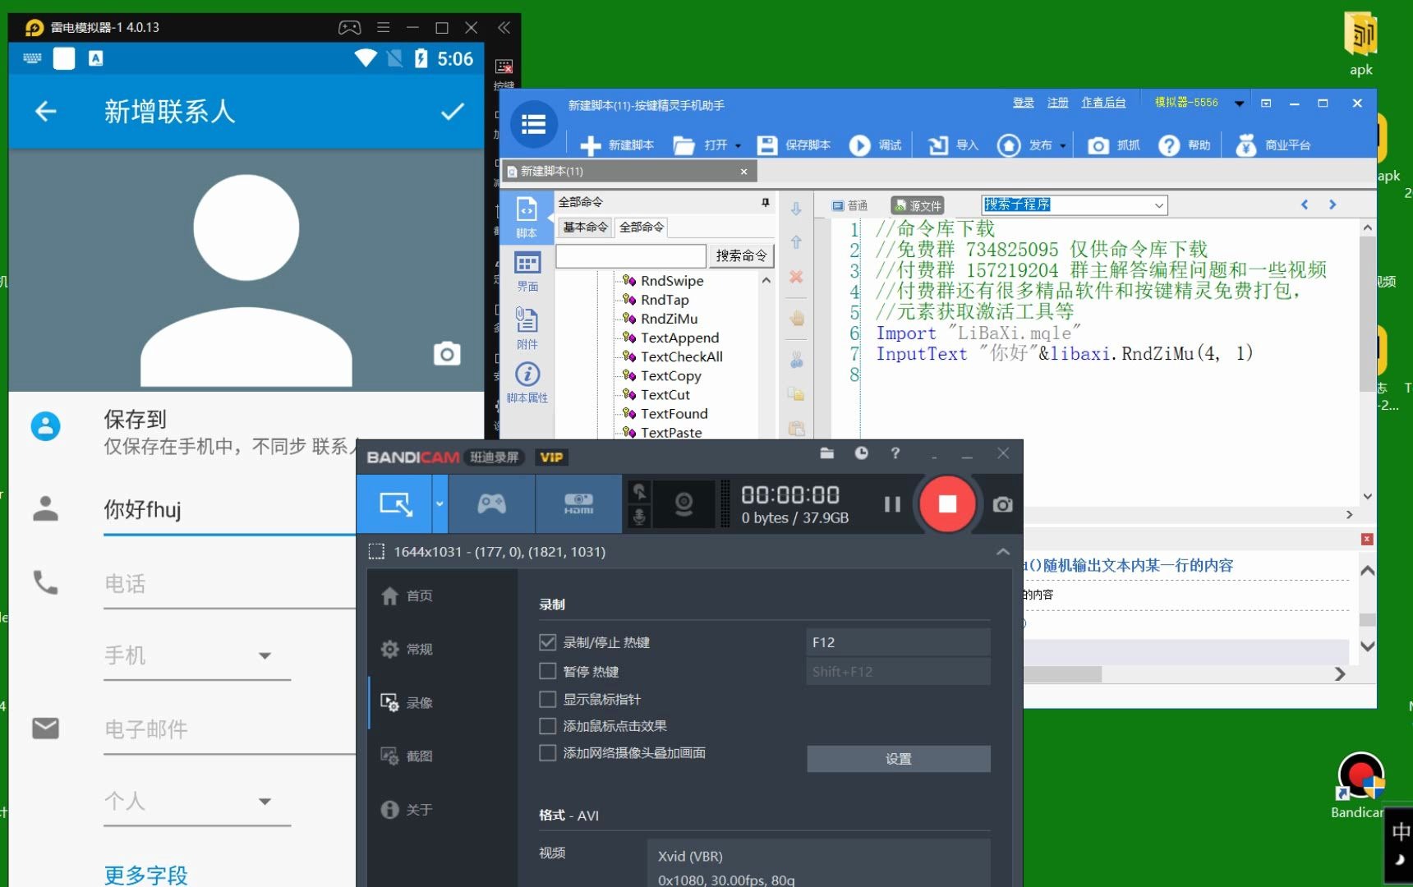This screenshot has height=887, width=1413.
Task: Switch to the 全部命令 tab
Action: tap(642, 227)
